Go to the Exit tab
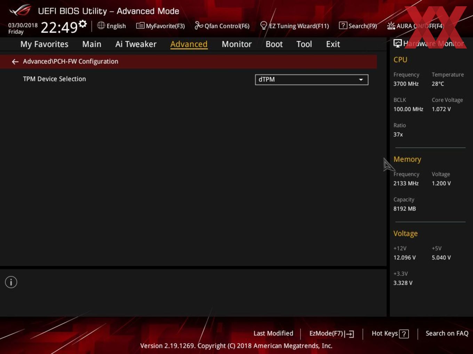The image size is (473, 354). point(333,44)
